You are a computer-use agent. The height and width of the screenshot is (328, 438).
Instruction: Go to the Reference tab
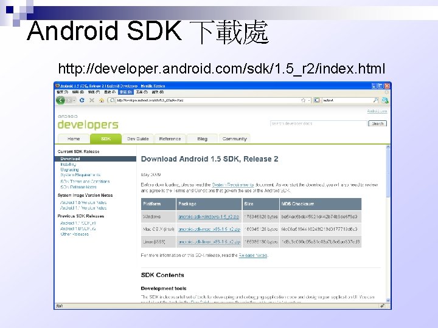coord(170,138)
